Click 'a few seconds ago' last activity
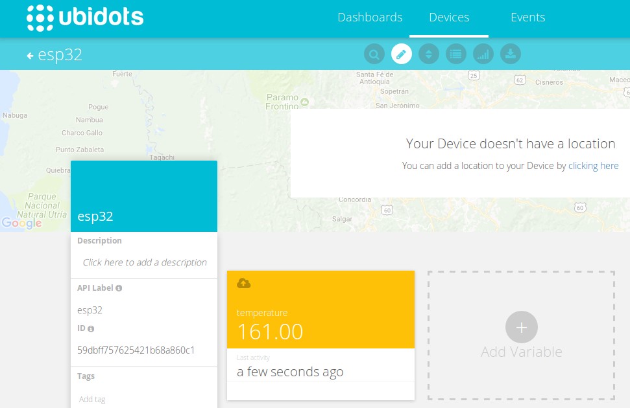The image size is (630, 408). pos(290,372)
